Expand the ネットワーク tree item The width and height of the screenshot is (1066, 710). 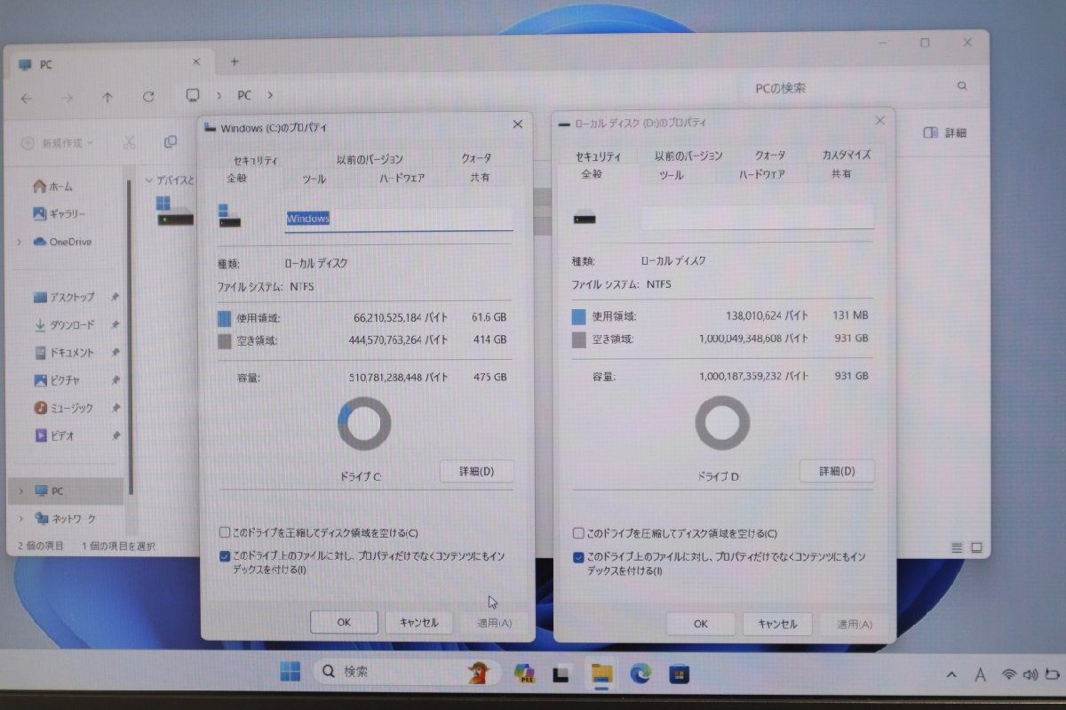point(20,518)
